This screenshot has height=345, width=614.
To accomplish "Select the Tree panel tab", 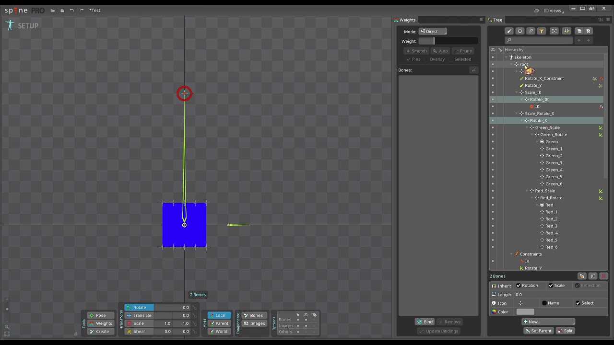I will [x=495, y=20].
